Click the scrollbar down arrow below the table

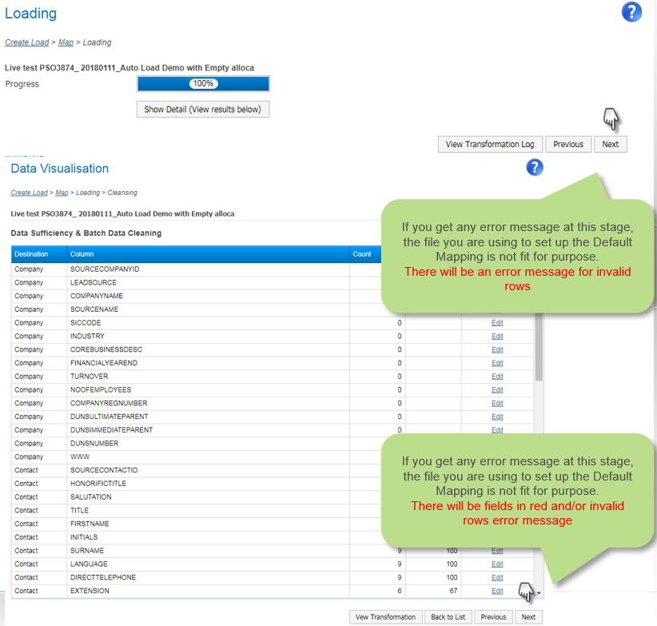(539, 593)
